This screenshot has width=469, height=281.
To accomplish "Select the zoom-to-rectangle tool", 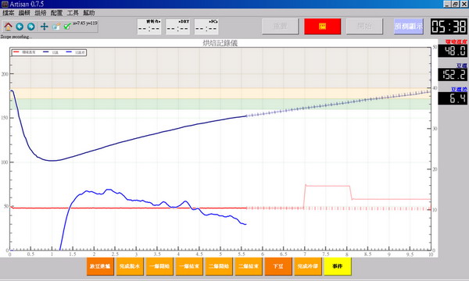I will point(56,27).
